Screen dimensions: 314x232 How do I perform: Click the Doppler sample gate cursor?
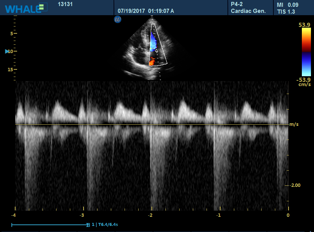[156, 50]
